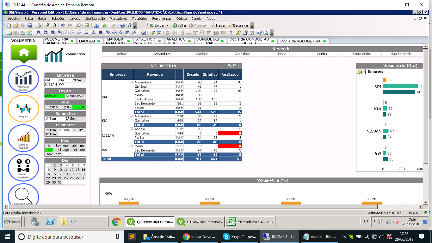Click the Iniciar start button

point(12,222)
